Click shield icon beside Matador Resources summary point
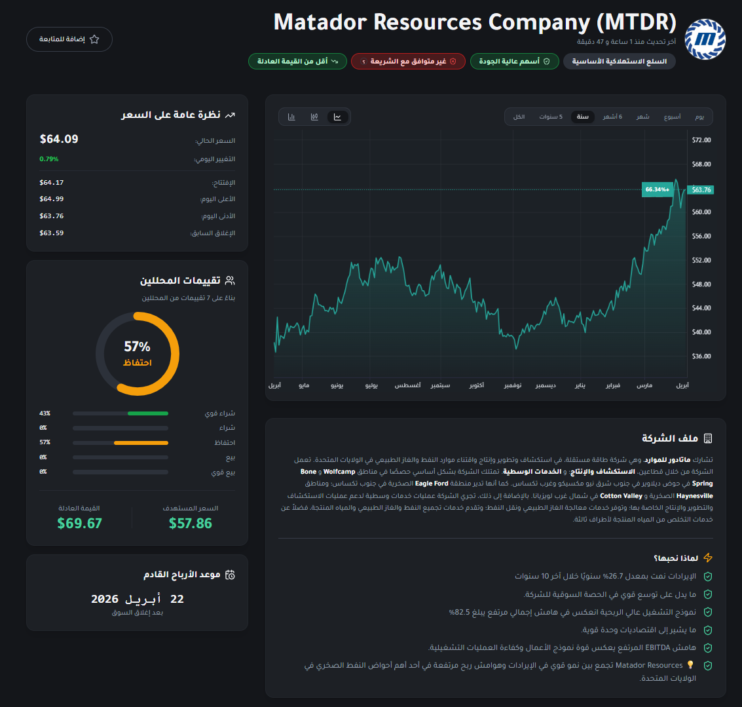 click(708, 665)
